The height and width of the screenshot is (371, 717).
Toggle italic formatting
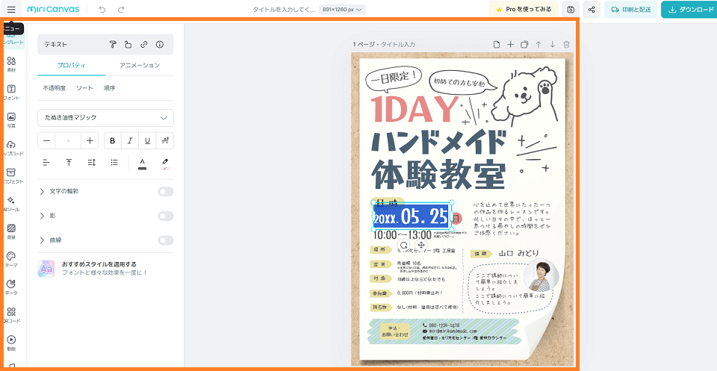point(130,141)
